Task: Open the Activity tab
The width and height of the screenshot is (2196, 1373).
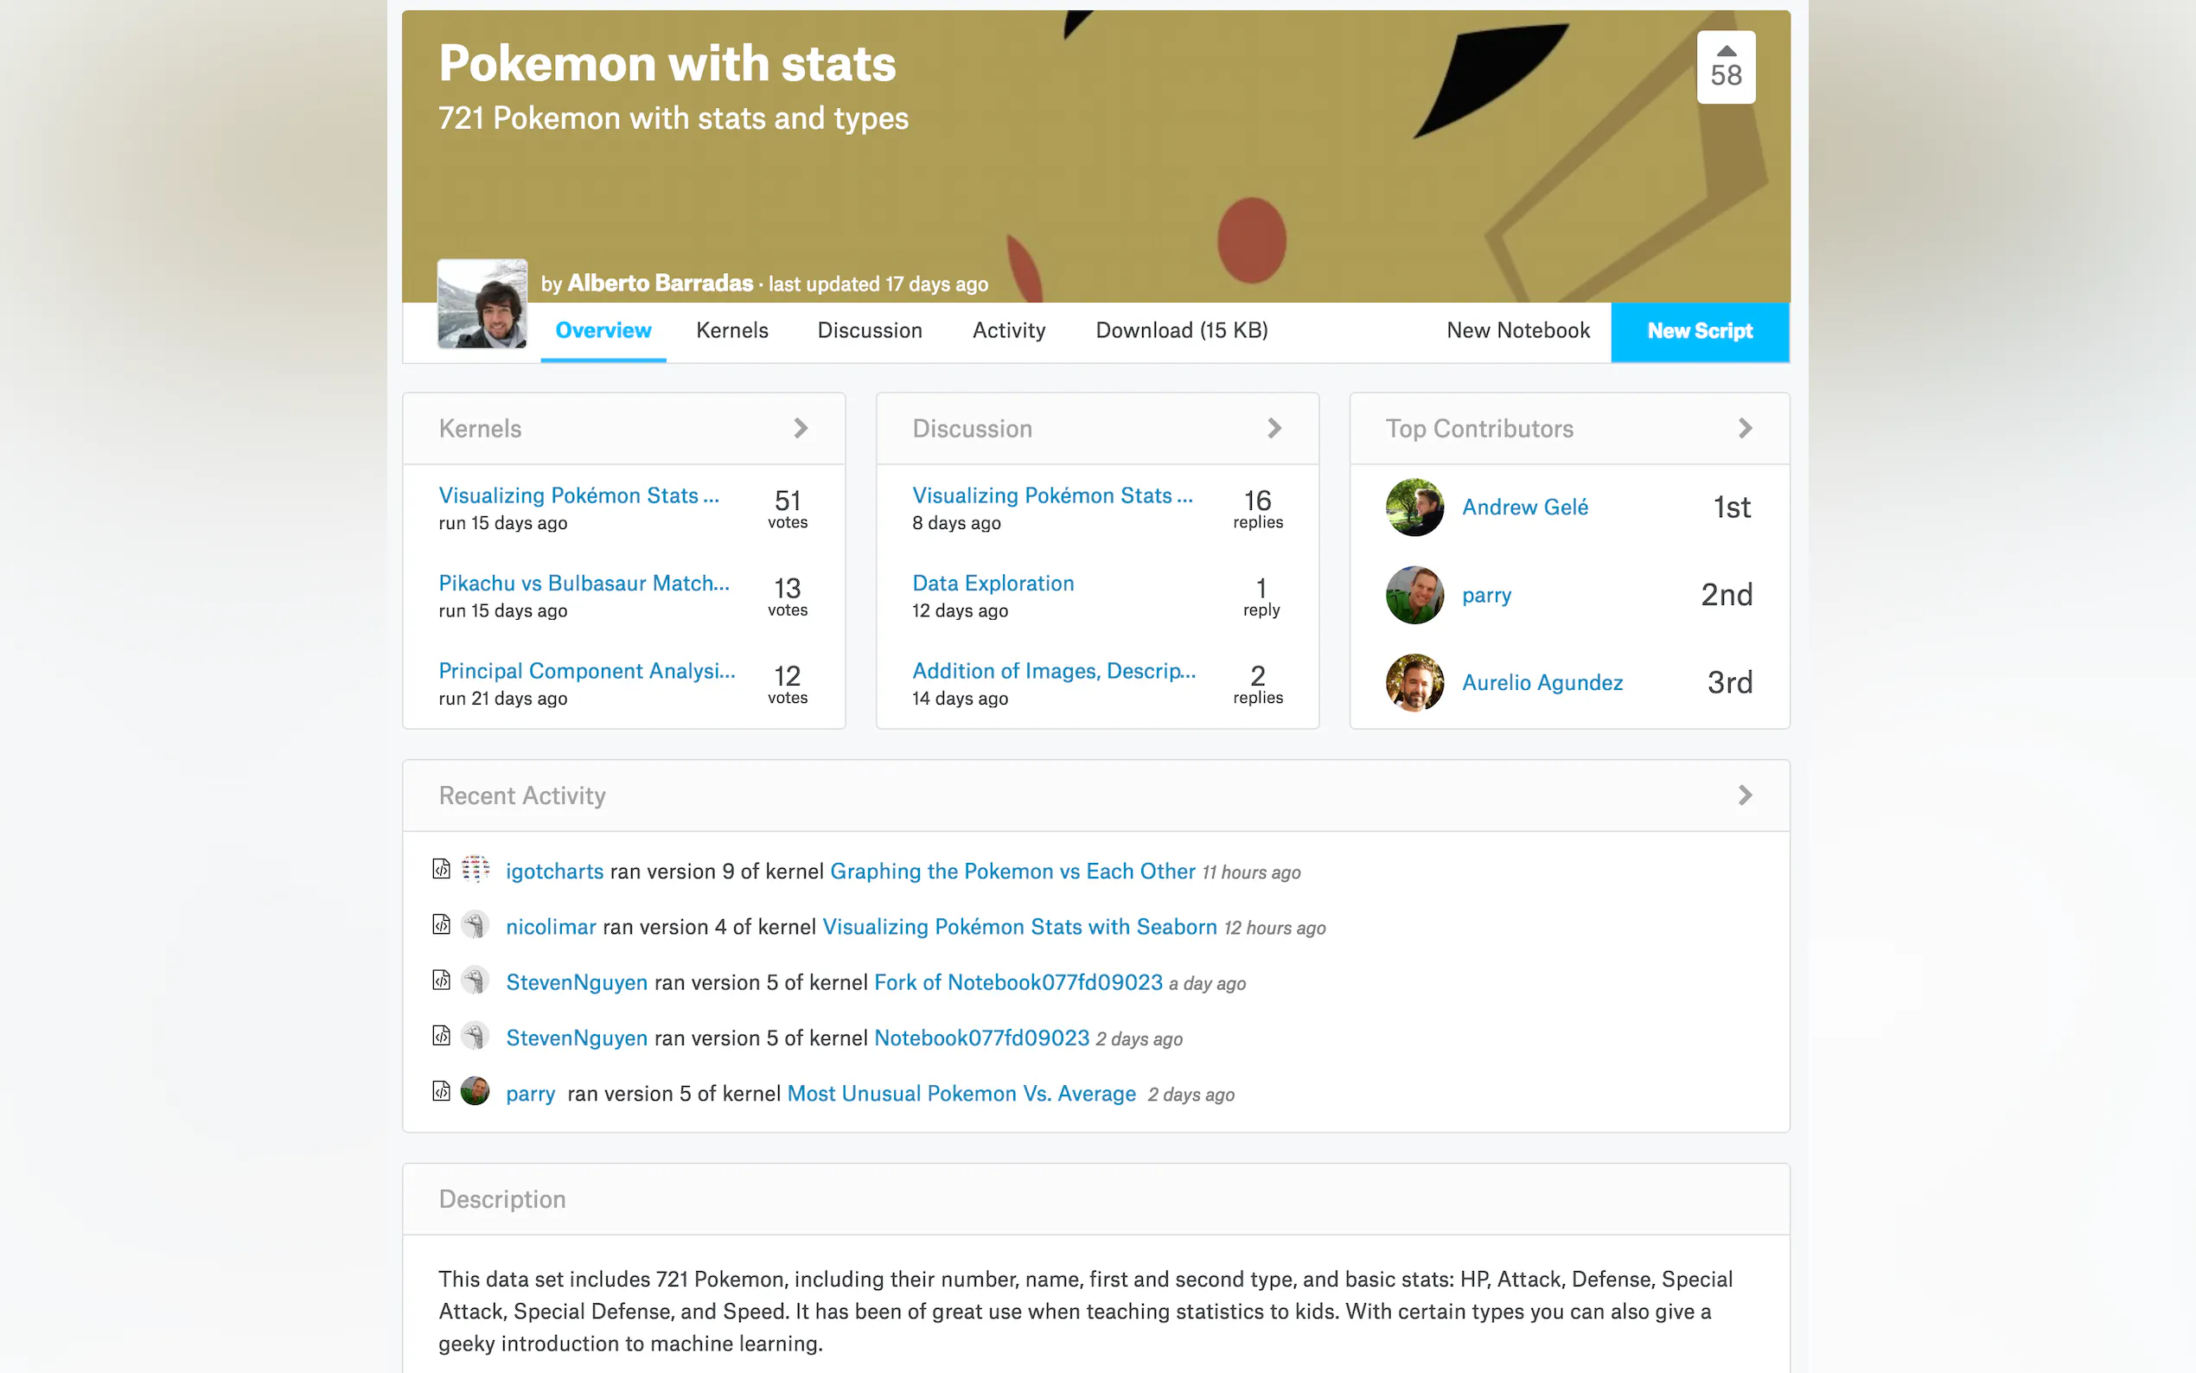Action: point(1009,330)
